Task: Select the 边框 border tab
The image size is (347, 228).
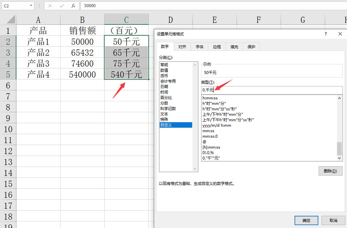Action: 217,47
